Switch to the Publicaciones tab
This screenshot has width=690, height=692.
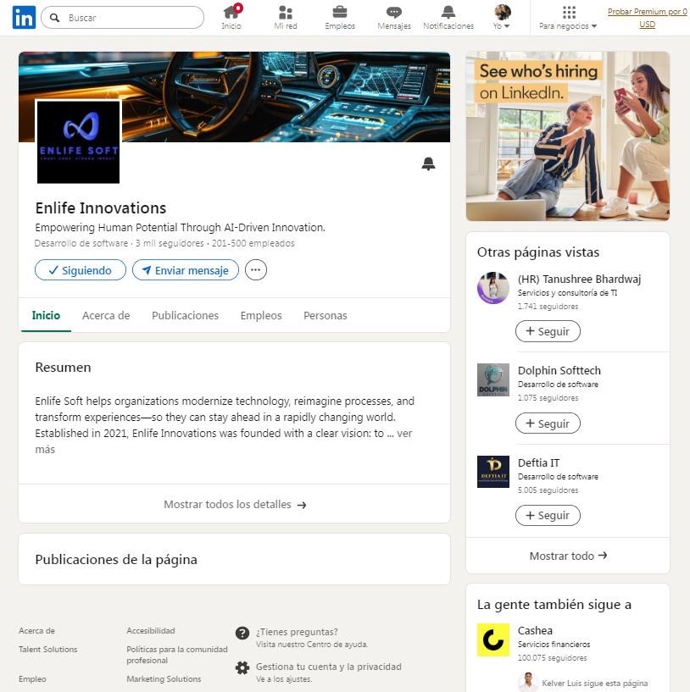(x=185, y=316)
